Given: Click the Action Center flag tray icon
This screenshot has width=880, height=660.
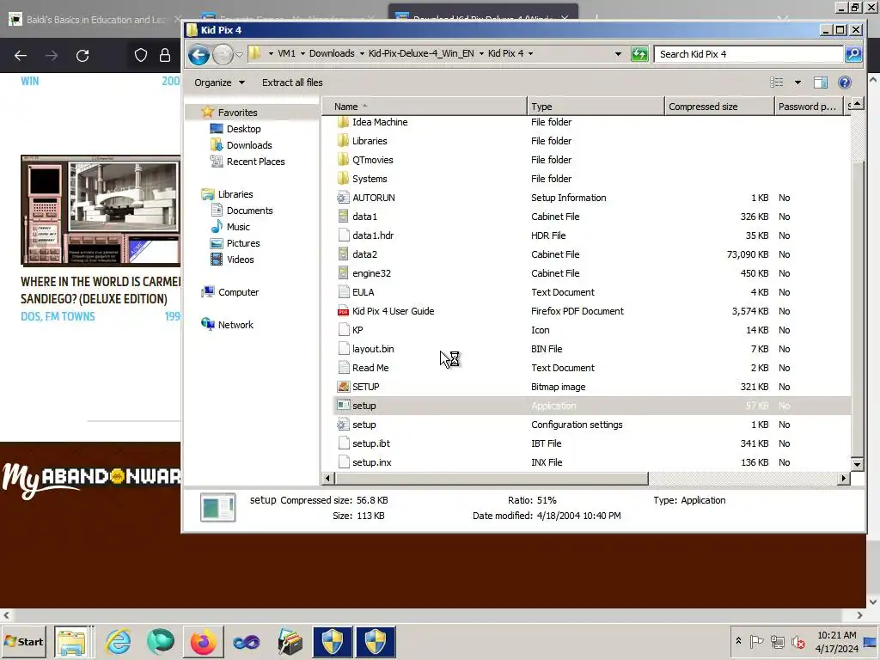Looking at the screenshot, I should tap(756, 641).
